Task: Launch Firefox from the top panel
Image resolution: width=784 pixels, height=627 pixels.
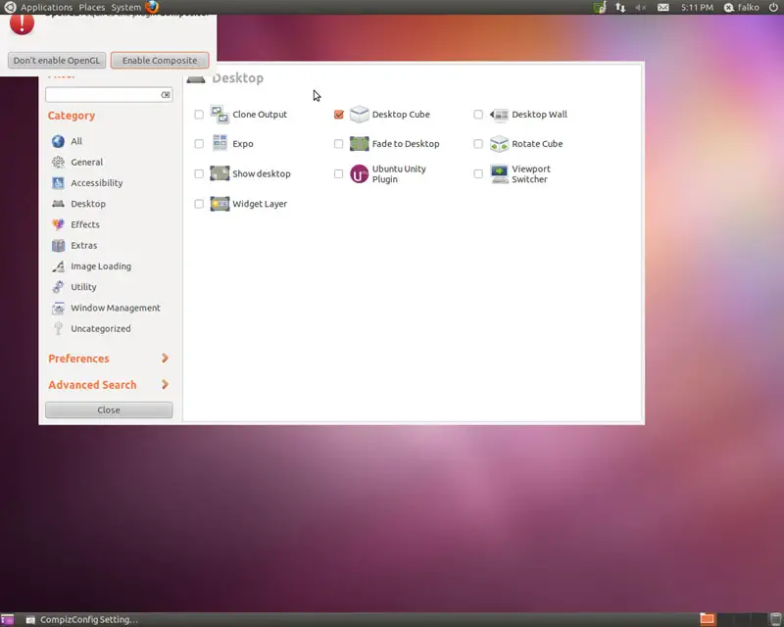Action: 152,7
